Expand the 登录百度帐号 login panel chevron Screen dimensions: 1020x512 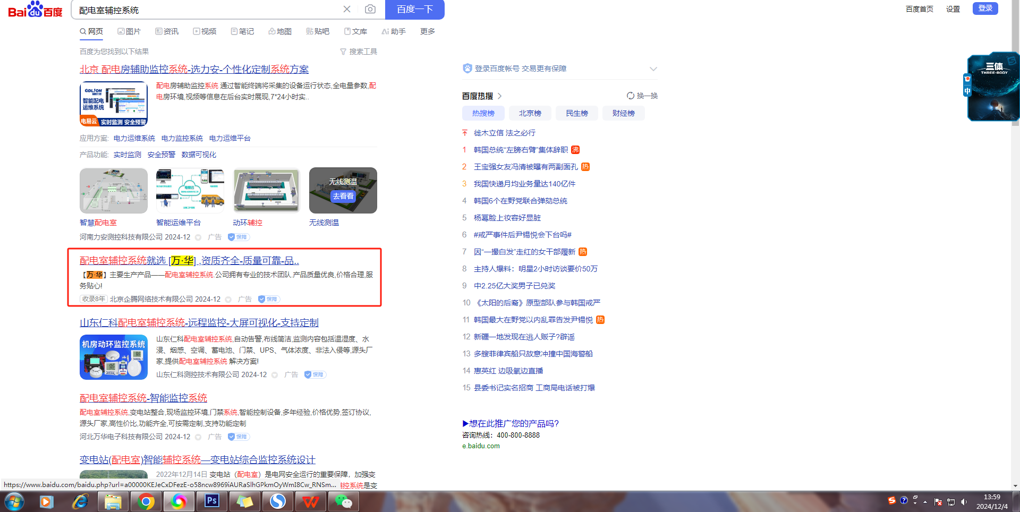[653, 69]
